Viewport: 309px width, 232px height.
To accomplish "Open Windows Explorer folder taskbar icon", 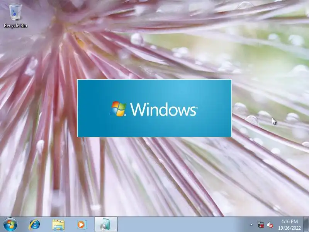I will 58,225.
